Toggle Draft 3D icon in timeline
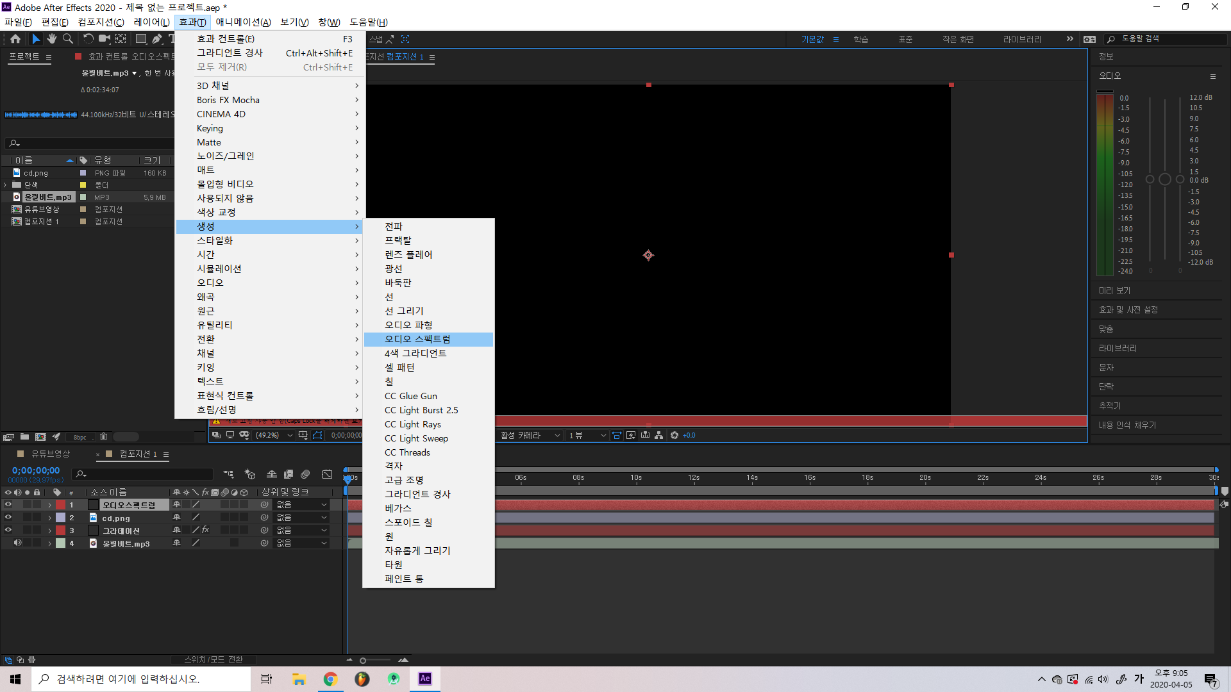The image size is (1231, 692). 250,474
